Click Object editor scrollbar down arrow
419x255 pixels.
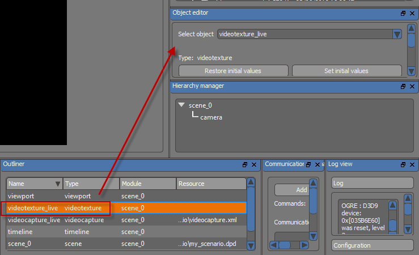(411, 71)
